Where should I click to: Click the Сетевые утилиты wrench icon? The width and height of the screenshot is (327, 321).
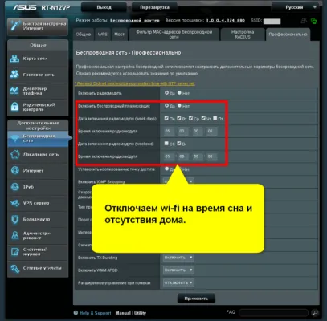tap(14, 268)
